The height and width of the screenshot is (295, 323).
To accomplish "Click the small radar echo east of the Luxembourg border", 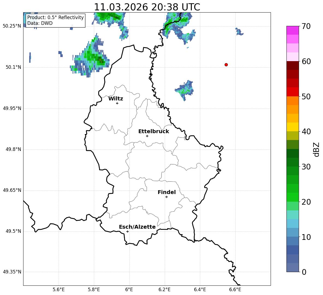I will point(185,90).
